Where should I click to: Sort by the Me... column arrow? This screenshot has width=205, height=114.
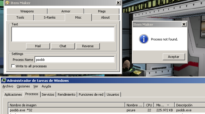[x=168, y=105]
